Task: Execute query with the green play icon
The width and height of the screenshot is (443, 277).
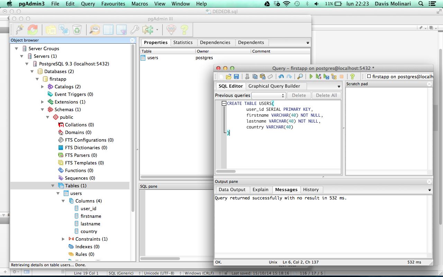Action: pos(311,77)
